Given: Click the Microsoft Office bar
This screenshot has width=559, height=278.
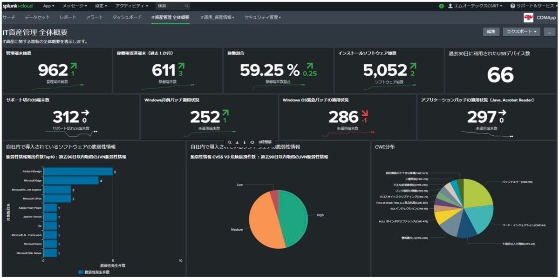Looking at the screenshot, I should pyautogui.click(x=57, y=199).
